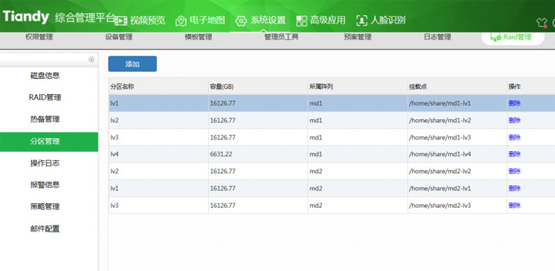Viewport: 555px width, 271px height.
Task: Open RAID管理 in the sidebar
Action: (45, 97)
